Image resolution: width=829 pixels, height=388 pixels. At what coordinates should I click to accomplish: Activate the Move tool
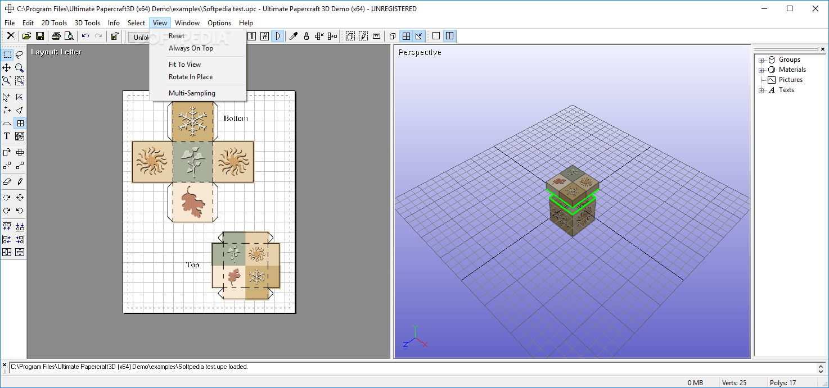point(6,67)
